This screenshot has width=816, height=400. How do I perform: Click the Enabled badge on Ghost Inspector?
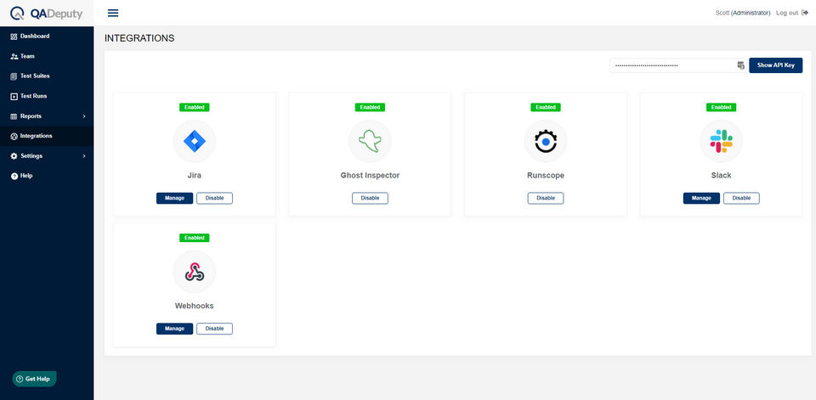[x=370, y=107]
